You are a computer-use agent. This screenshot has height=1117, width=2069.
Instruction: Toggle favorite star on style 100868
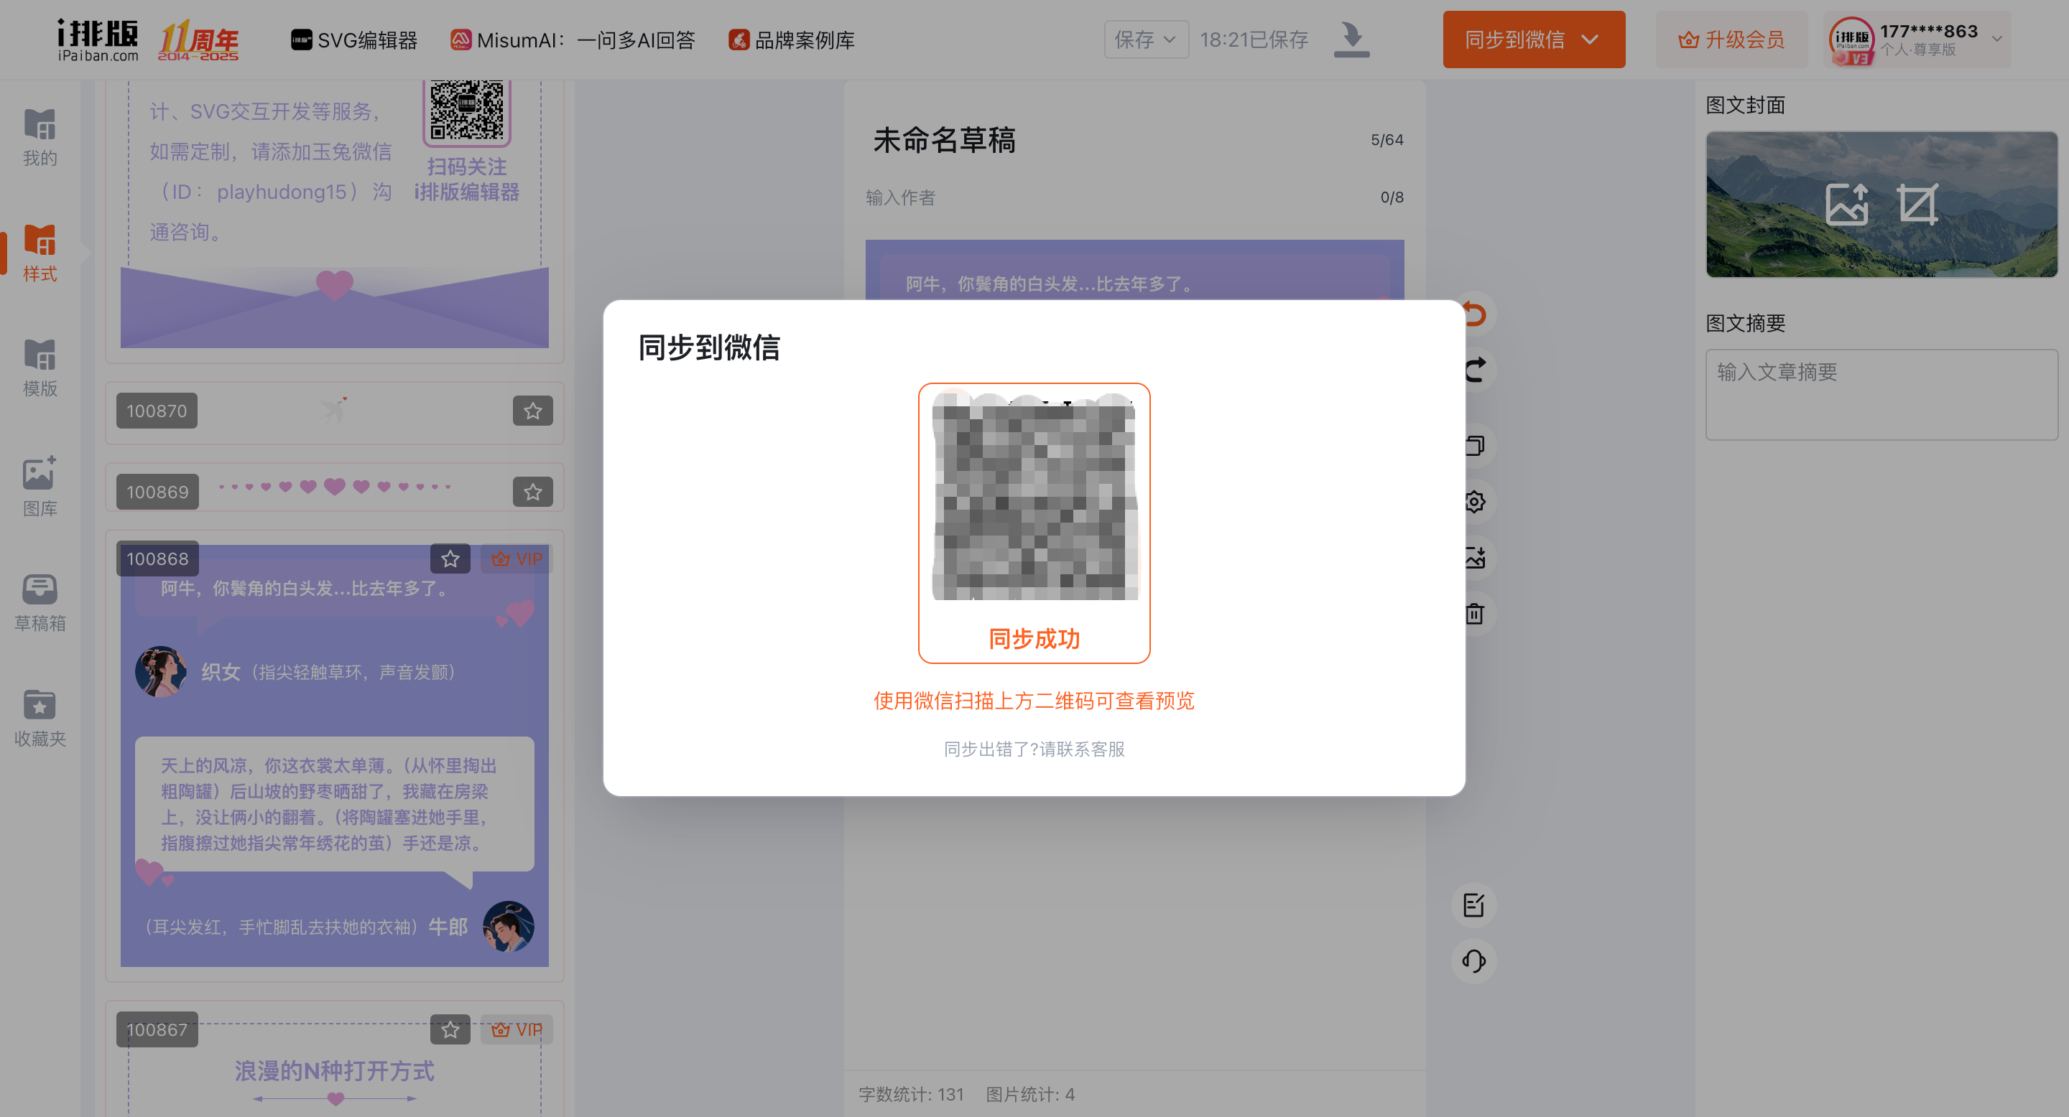click(x=450, y=558)
